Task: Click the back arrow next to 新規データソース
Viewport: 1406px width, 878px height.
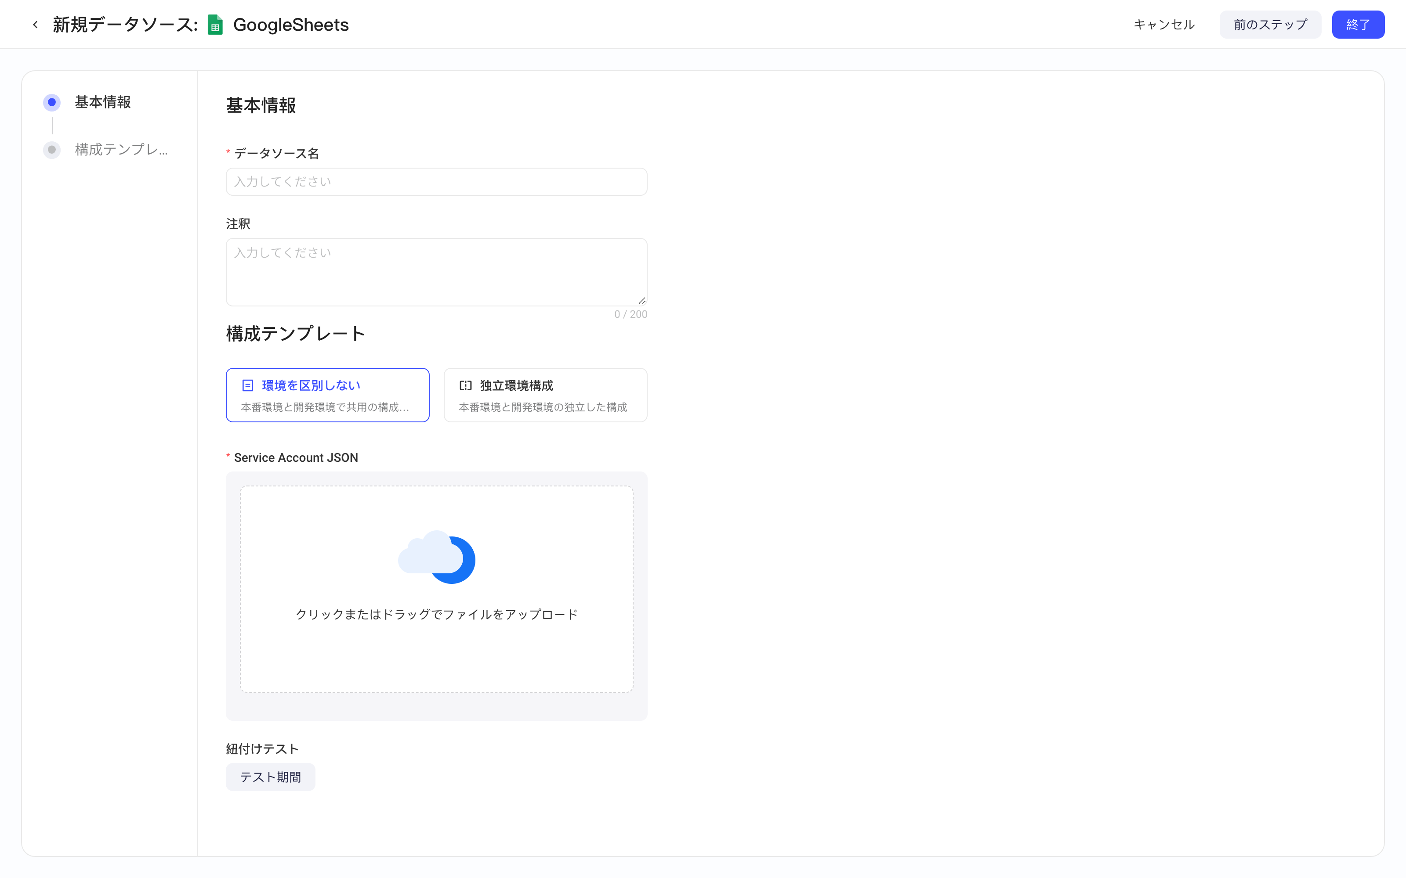Action: tap(36, 25)
